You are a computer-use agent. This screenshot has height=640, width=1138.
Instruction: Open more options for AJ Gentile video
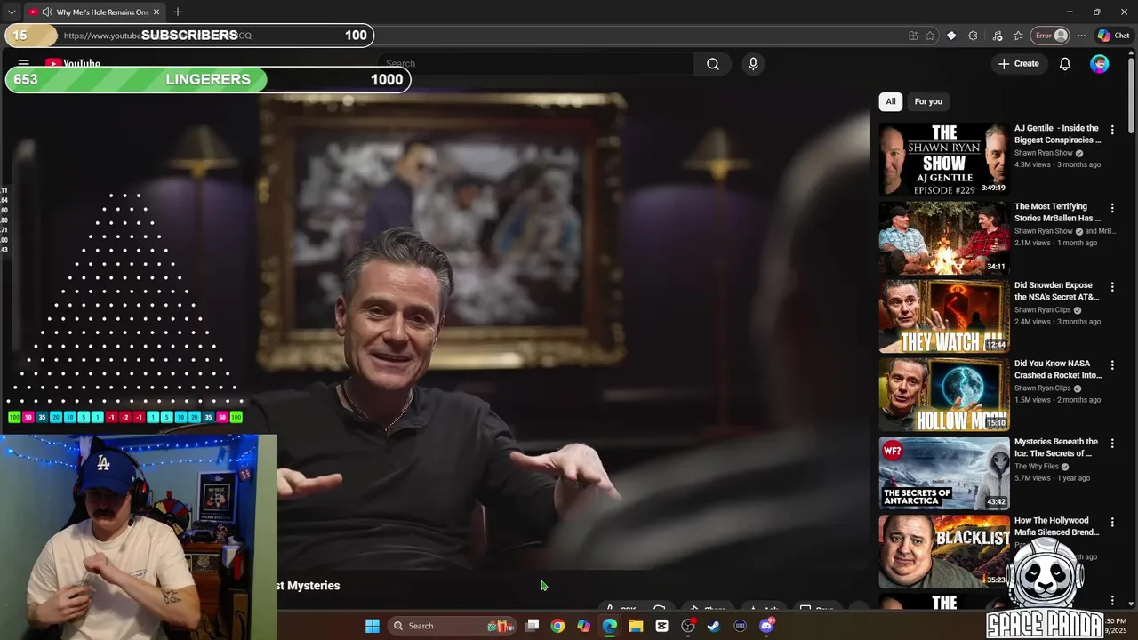(1112, 130)
